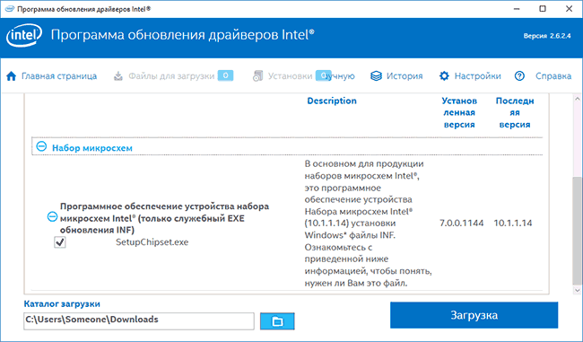Click the Файлы для загрузки counter badge
This screenshot has height=342, width=583.
[225, 75]
